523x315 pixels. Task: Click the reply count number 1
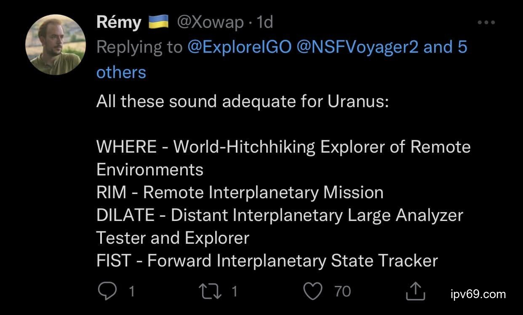pyautogui.click(x=131, y=291)
